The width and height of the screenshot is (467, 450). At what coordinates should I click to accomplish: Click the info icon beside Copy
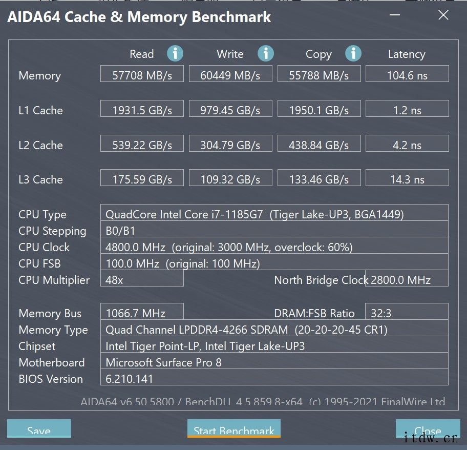tap(353, 53)
